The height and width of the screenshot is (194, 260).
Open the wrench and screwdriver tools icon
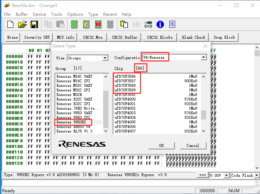(x=148, y=25)
